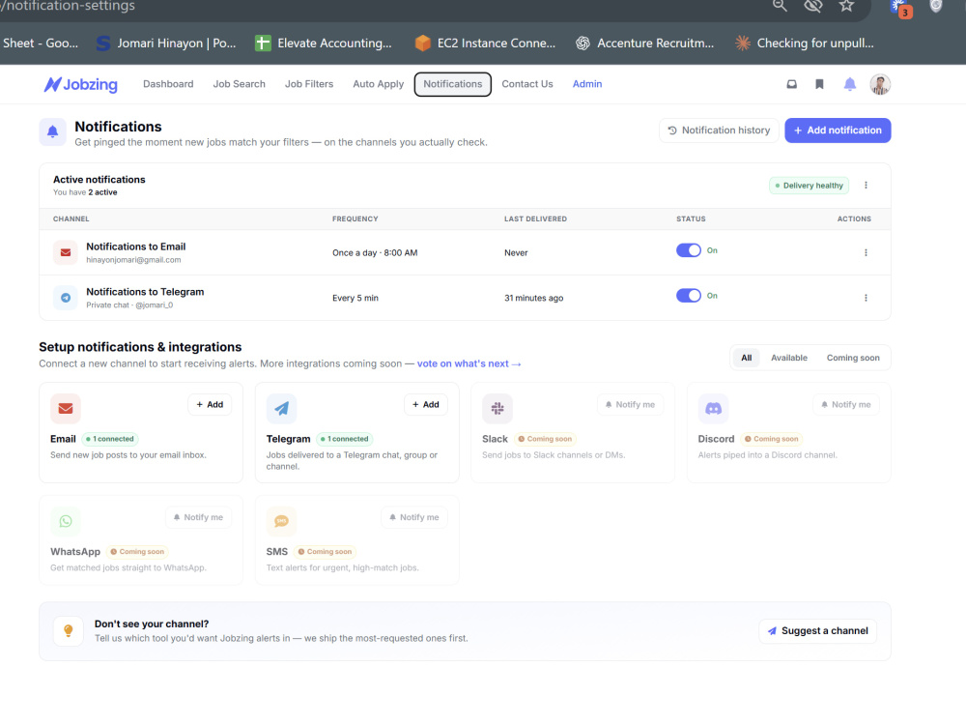The image size is (966, 725).
Task: Click the Telegram icon in active notifications row
Action: click(x=66, y=298)
